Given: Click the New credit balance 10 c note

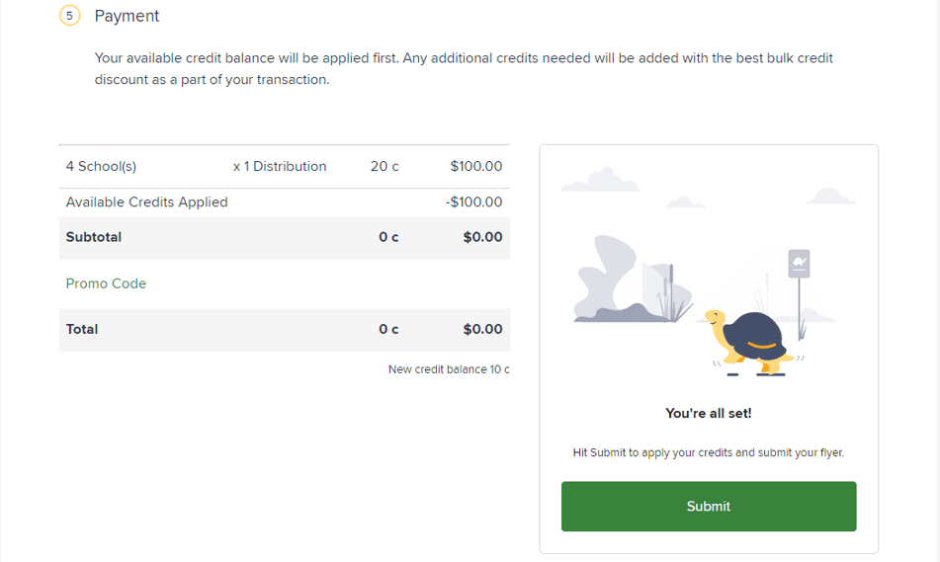Looking at the screenshot, I should tap(449, 369).
